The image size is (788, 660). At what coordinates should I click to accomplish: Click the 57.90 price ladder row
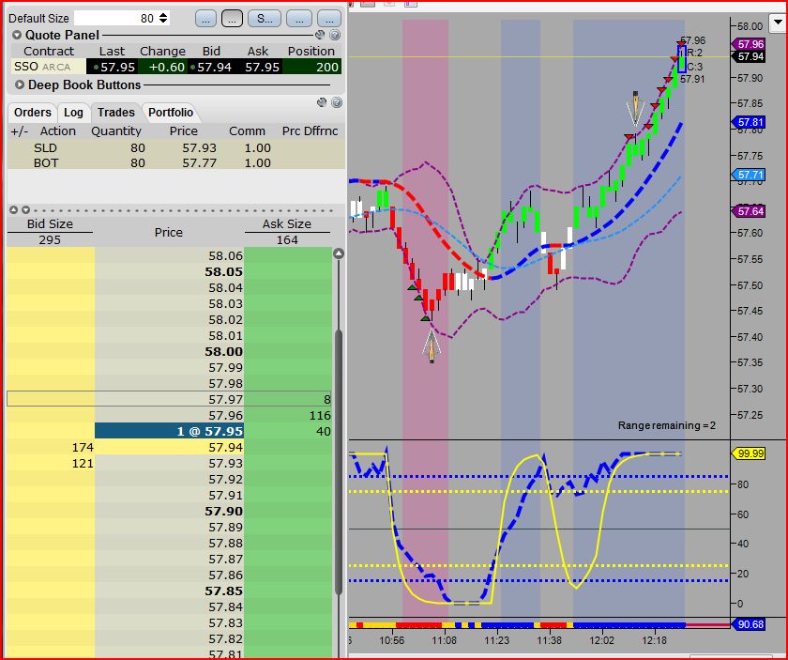(170, 511)
